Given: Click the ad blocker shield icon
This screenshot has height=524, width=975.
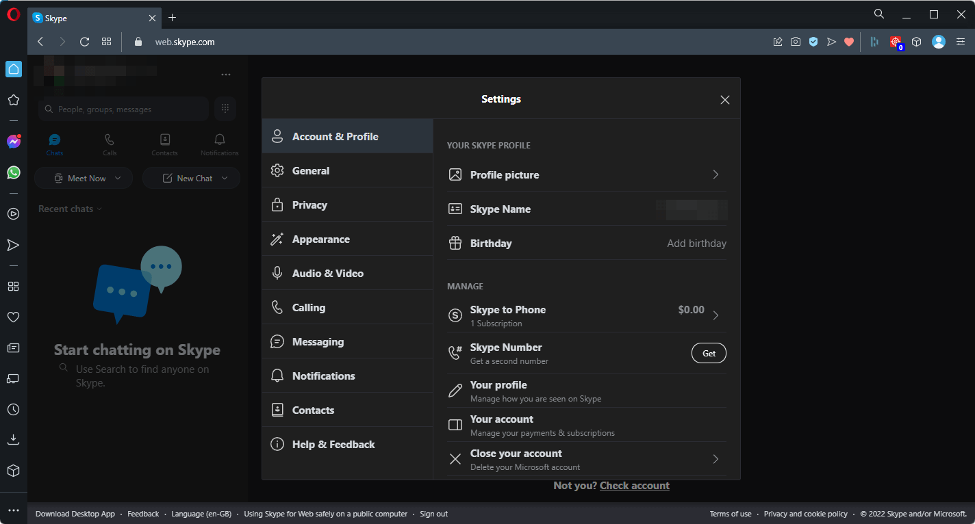Looking at the screenshot, I should coord(813,42).
